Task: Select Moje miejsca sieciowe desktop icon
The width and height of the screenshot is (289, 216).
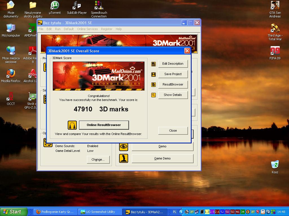Action: coord(11,55)
